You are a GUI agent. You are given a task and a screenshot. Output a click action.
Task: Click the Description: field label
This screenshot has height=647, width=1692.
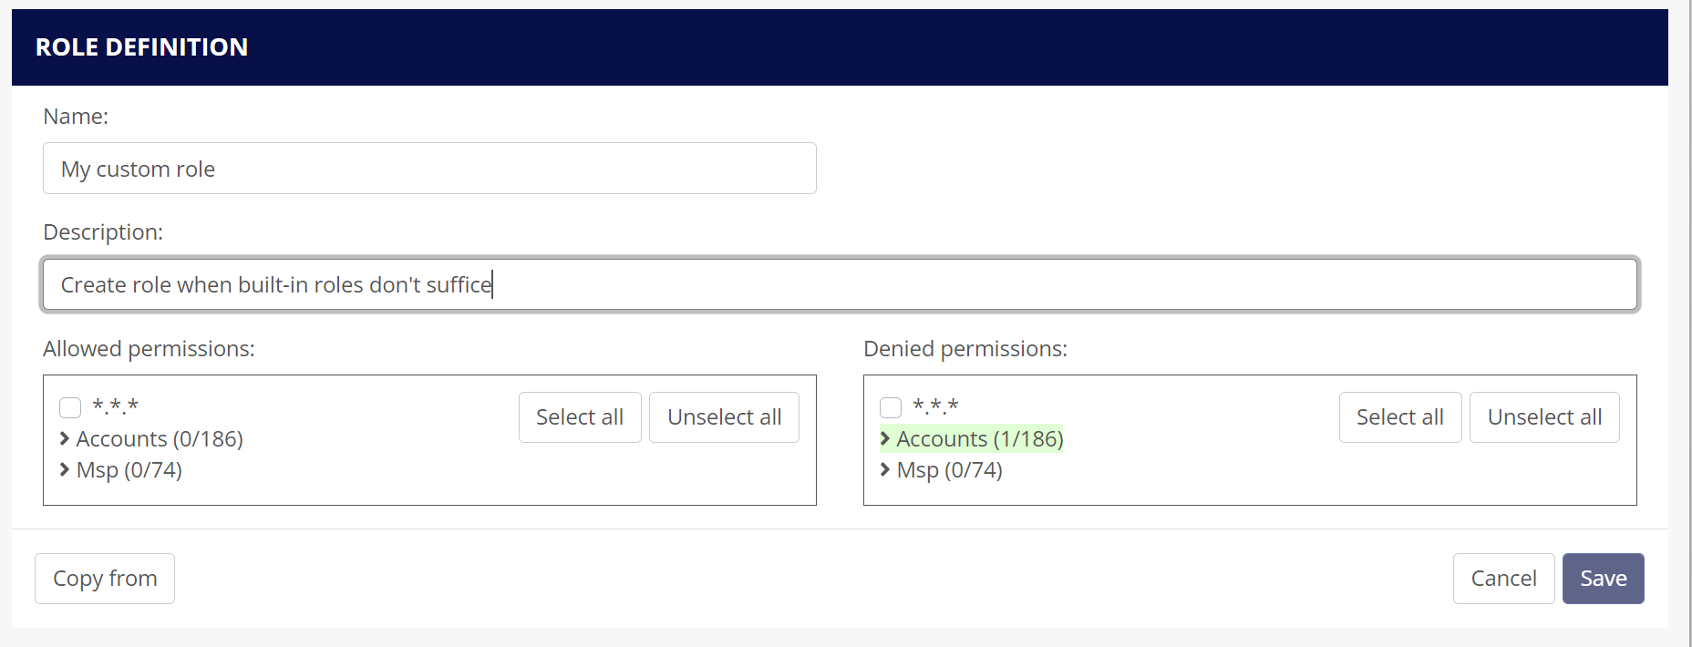[x=103, y=232]
